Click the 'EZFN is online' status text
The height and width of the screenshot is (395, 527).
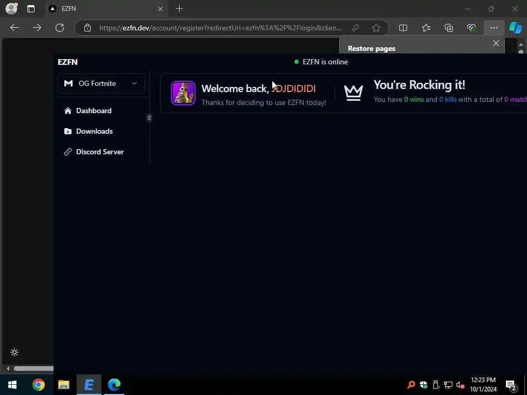click(x=325, y=62)
